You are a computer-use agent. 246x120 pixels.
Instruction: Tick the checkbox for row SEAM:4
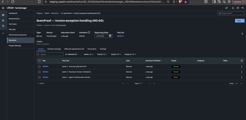(39, 72)
